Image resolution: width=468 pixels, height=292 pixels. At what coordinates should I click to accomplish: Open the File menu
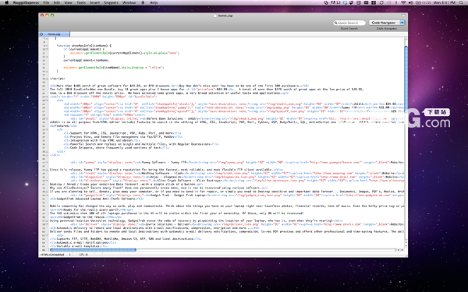click(x=46, y=2)
